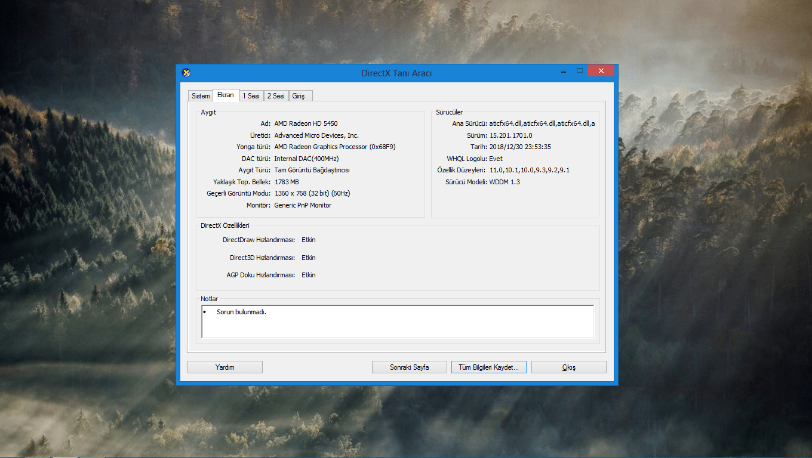Image resolution: width=812 pixels, height=458 pixels.
Task: Click 'Etkin' next to Direct3D Hızlandırması
Action: pos(309,258)
